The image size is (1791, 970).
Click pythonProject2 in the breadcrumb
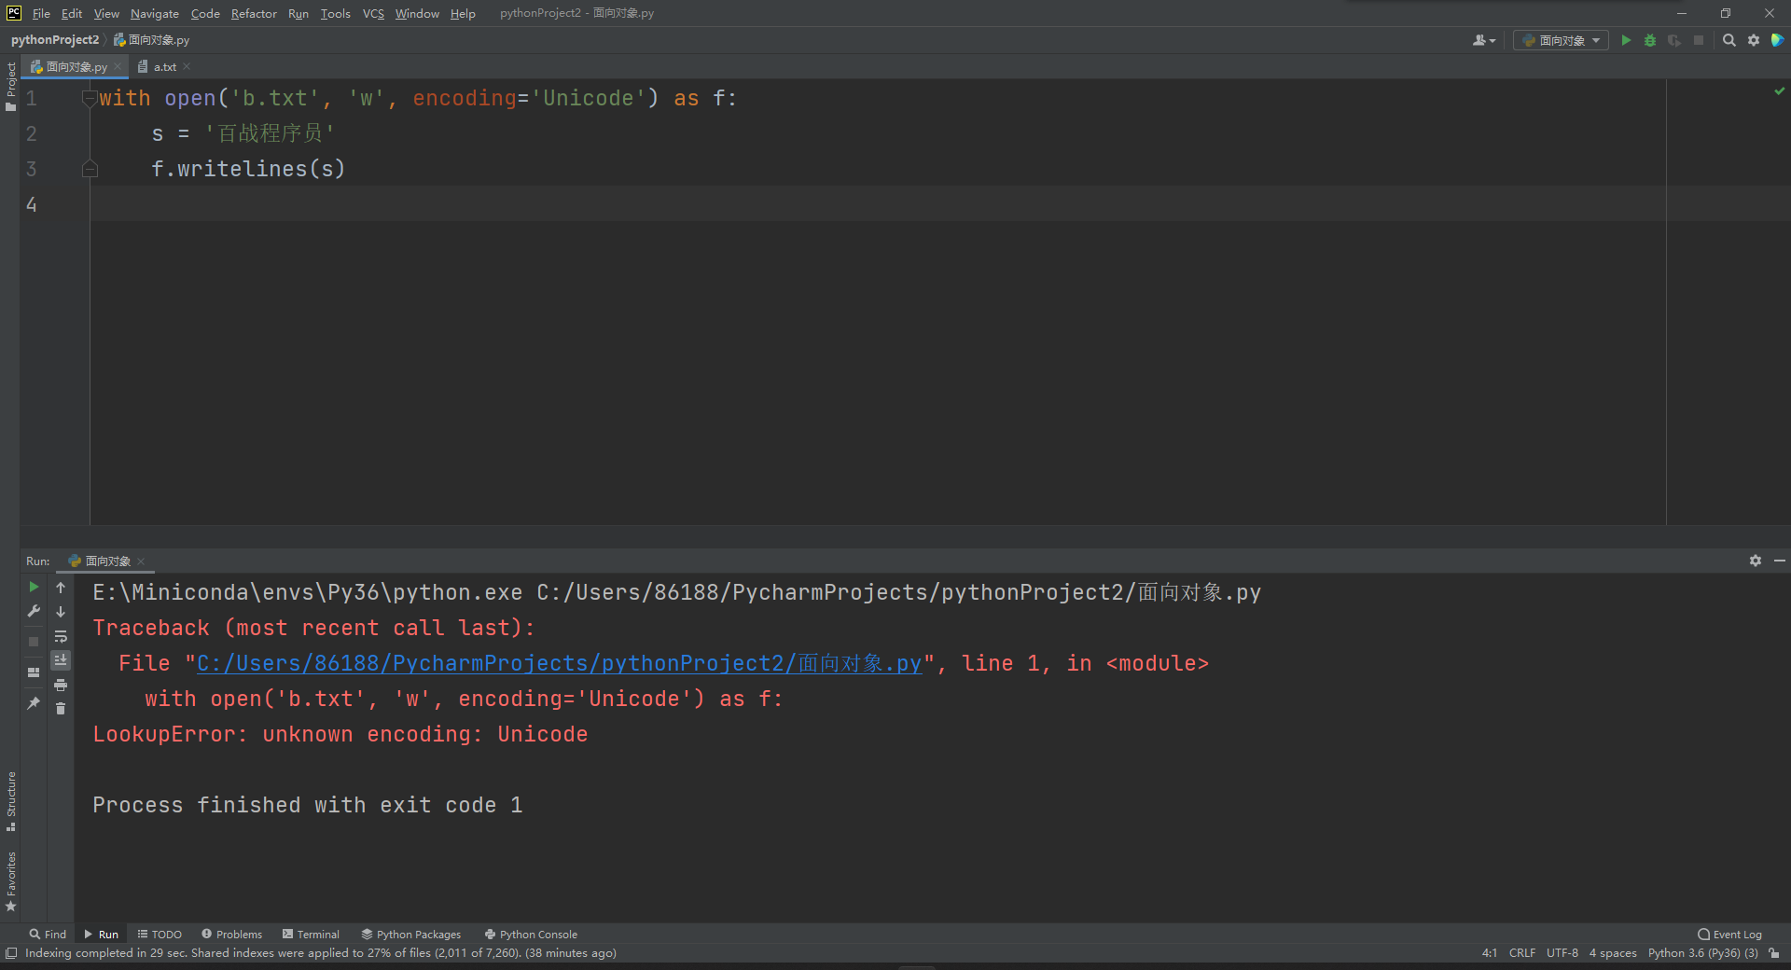coord(55,39)
